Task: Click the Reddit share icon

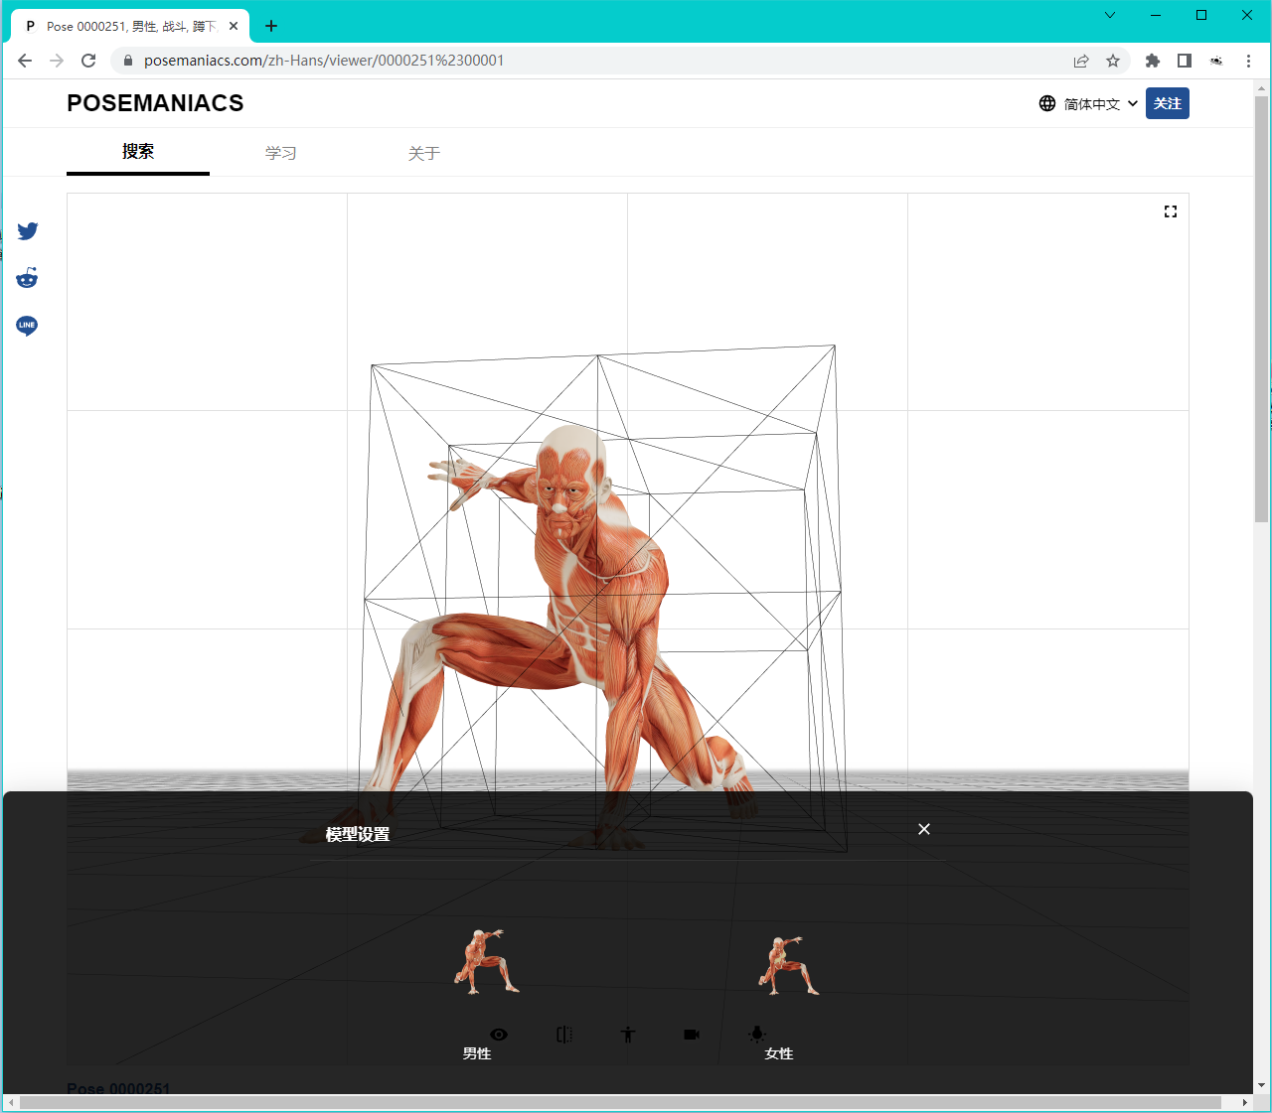Action: point(27,278)
